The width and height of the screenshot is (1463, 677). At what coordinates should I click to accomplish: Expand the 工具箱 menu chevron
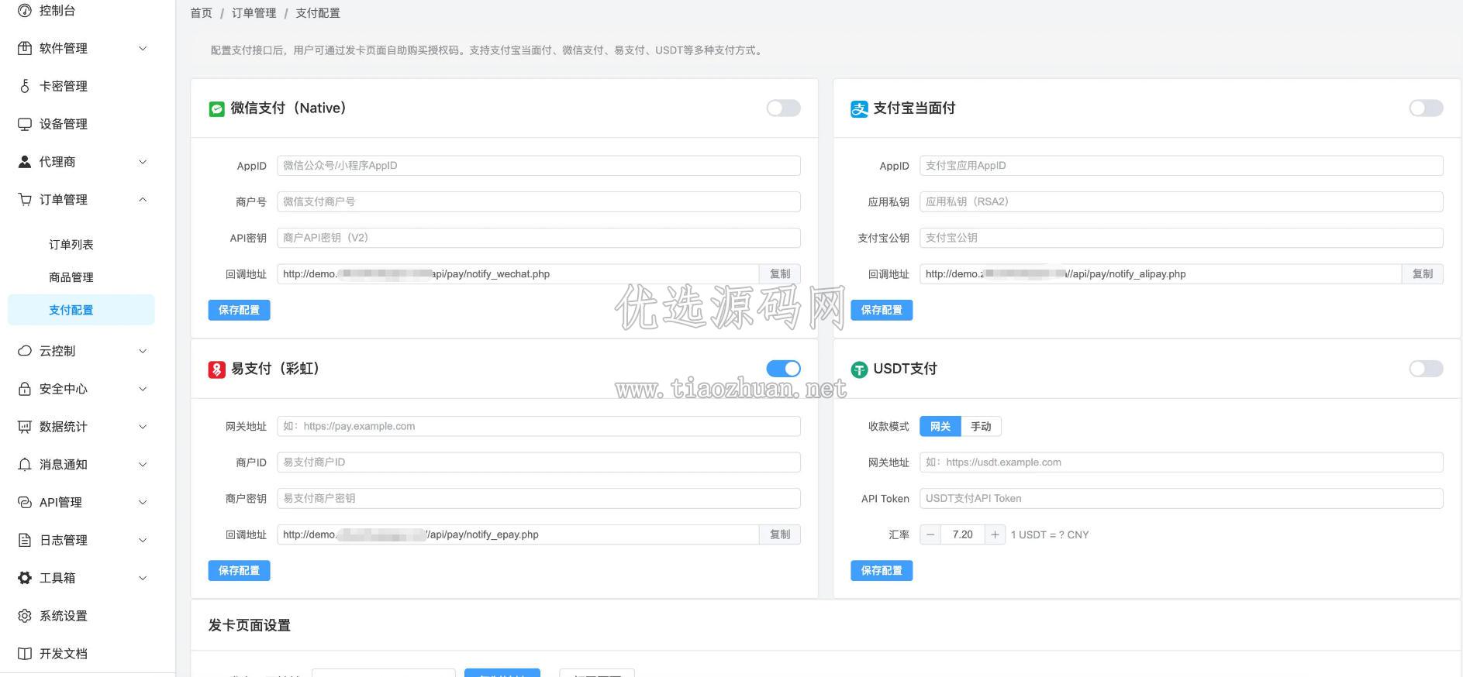143,578
